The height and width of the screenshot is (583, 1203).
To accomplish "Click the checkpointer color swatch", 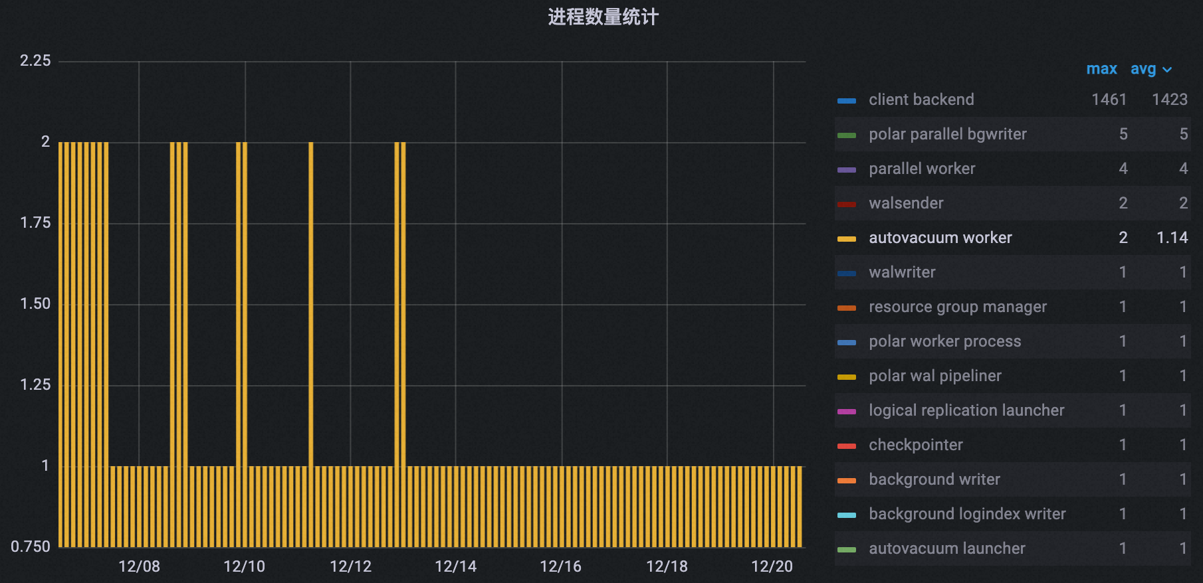I will point(847,446).
